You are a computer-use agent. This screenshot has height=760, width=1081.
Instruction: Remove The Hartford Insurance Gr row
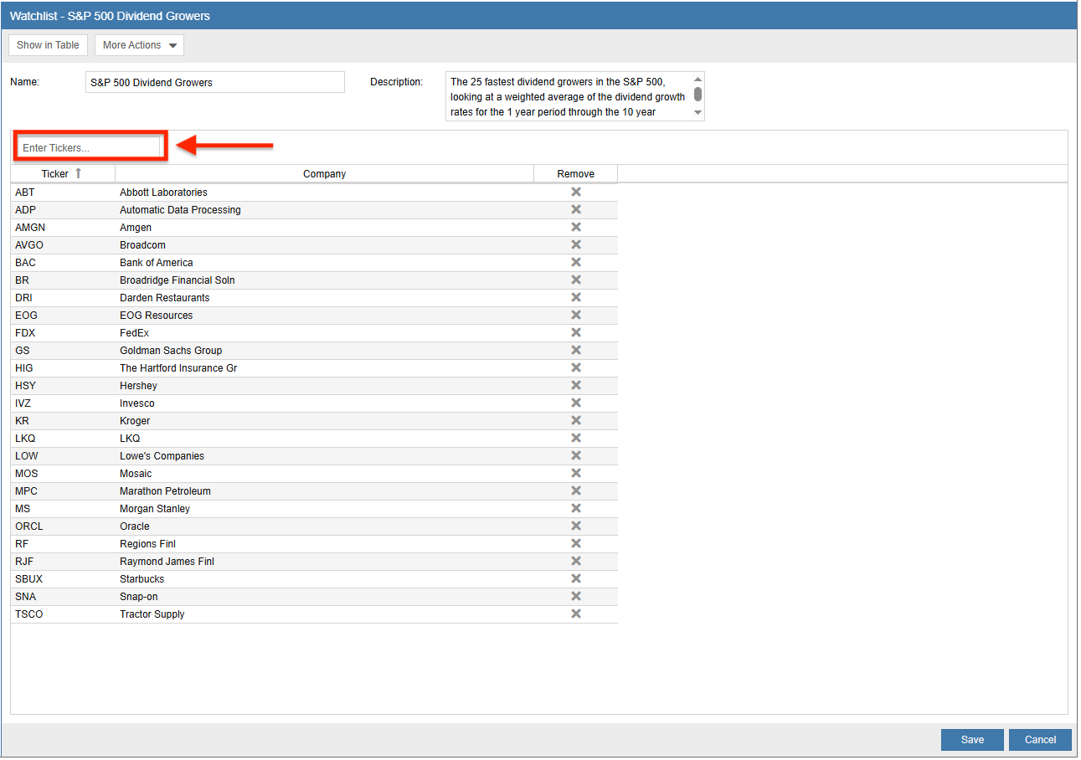click(576, 367)
